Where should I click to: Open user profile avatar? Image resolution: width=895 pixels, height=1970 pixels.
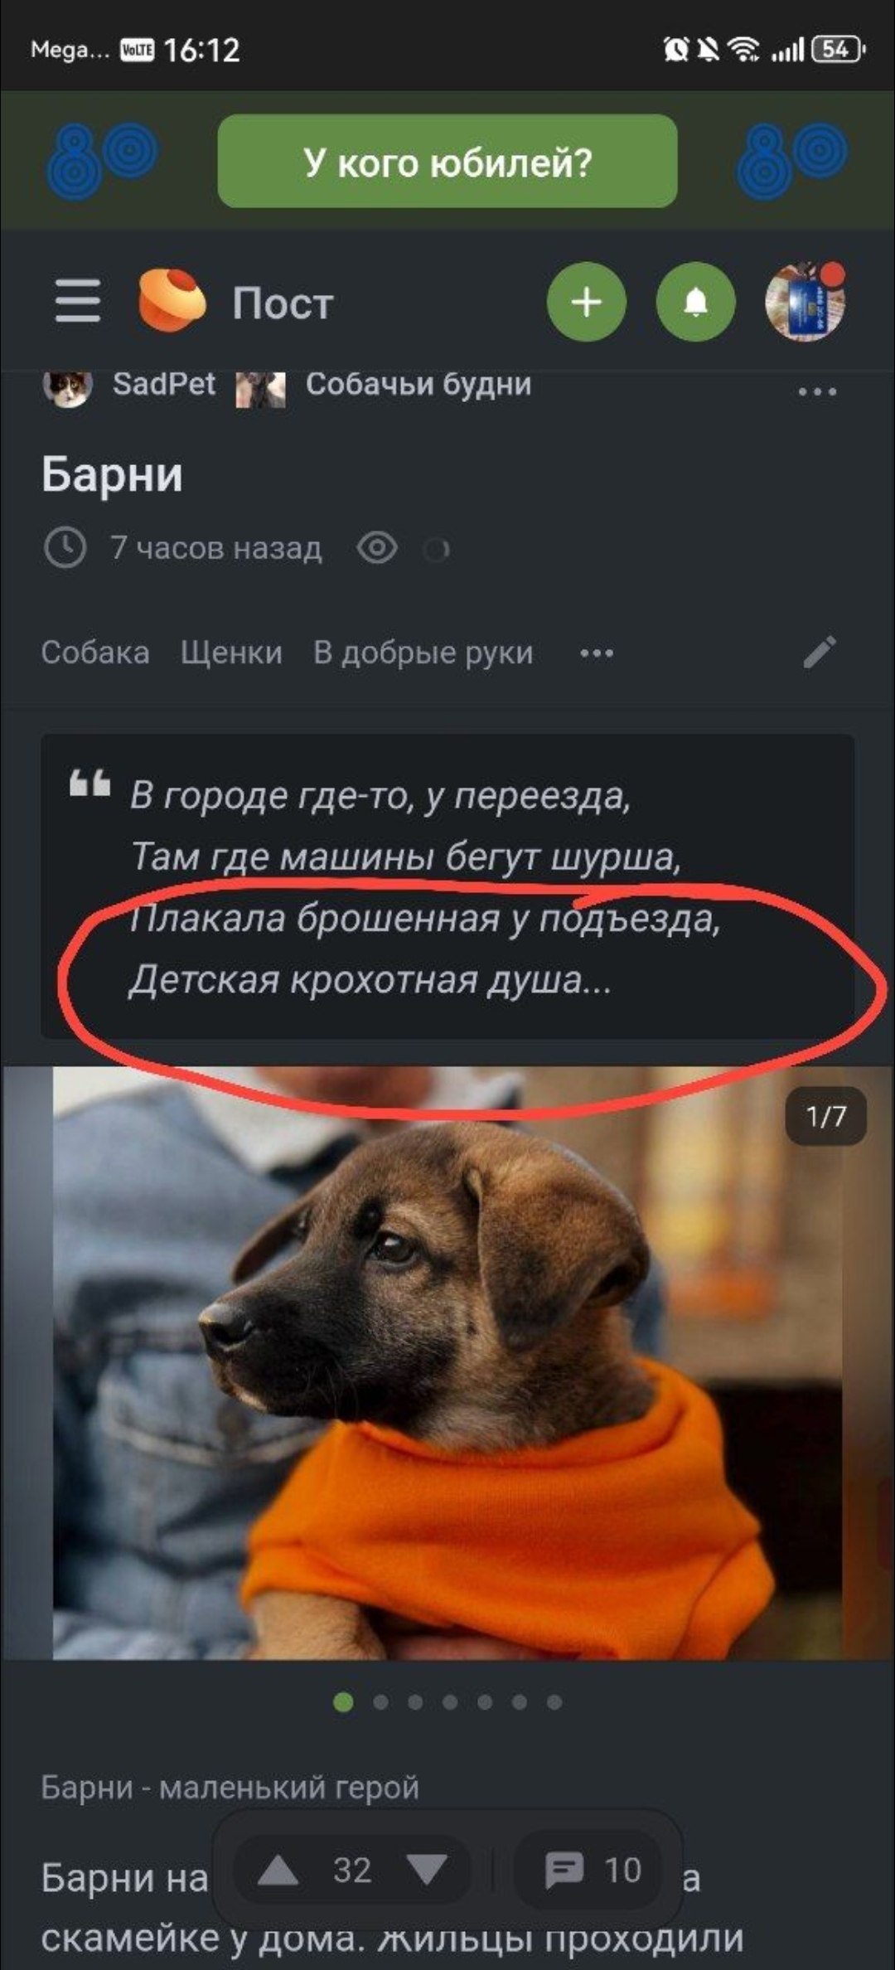pyautogui.click(x=805, y=302)
